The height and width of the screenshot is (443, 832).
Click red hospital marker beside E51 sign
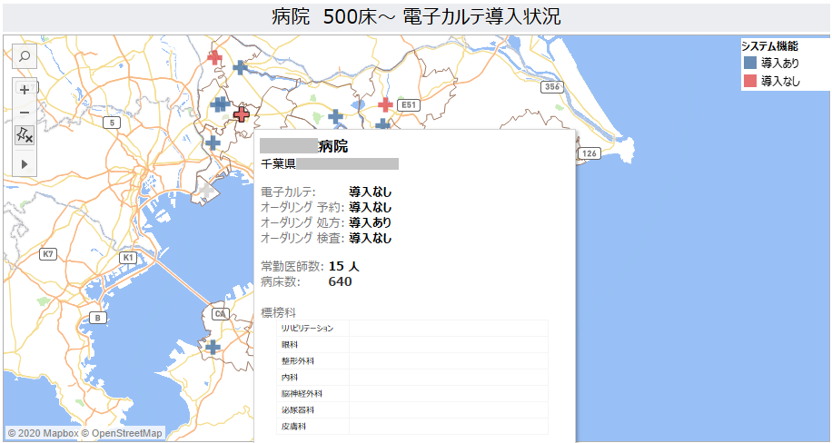click(385, 104)
